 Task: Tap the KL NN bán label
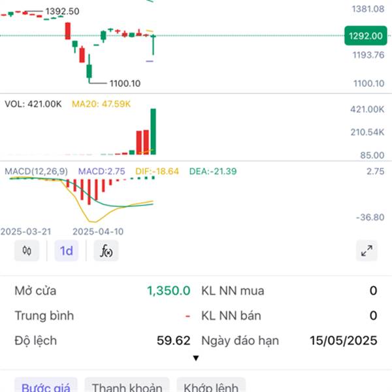point(231,316)
